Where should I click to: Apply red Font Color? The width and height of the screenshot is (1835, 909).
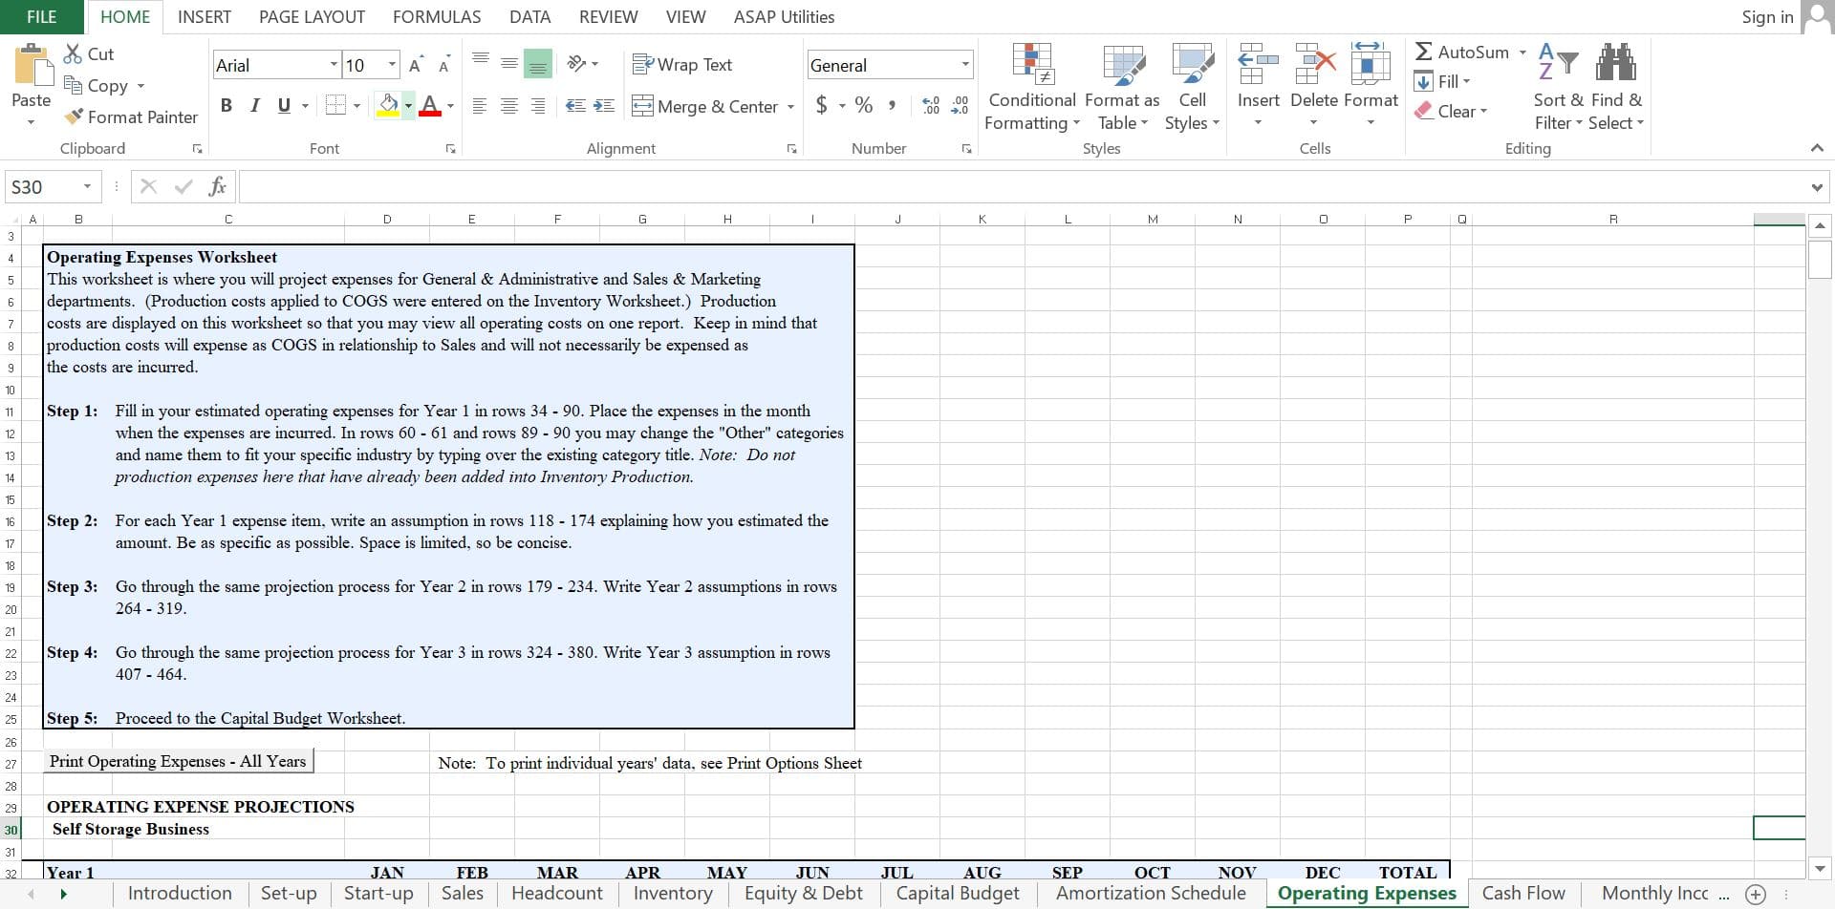[x=430, y=105]
